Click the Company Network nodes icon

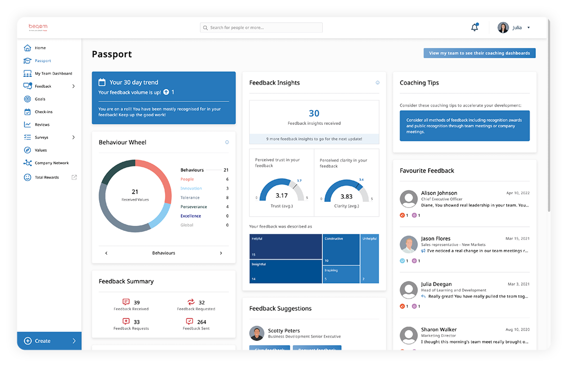27,163
